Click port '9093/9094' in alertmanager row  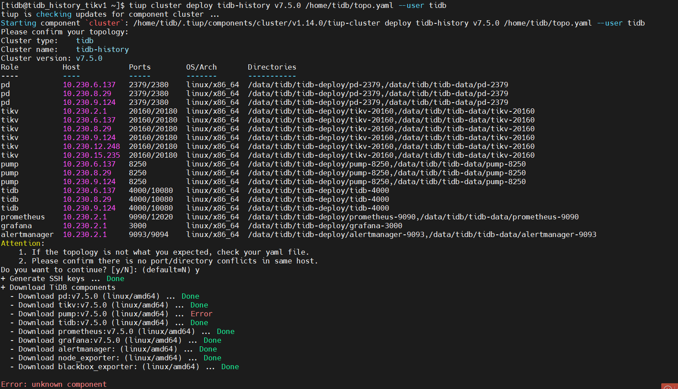click(x=148, y=234)
